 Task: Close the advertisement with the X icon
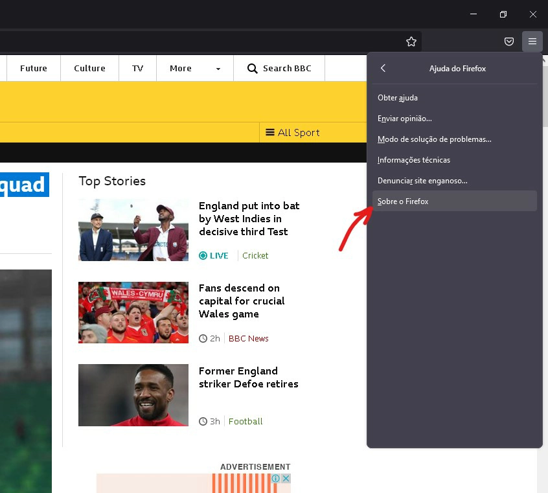(x=286, y=478)
